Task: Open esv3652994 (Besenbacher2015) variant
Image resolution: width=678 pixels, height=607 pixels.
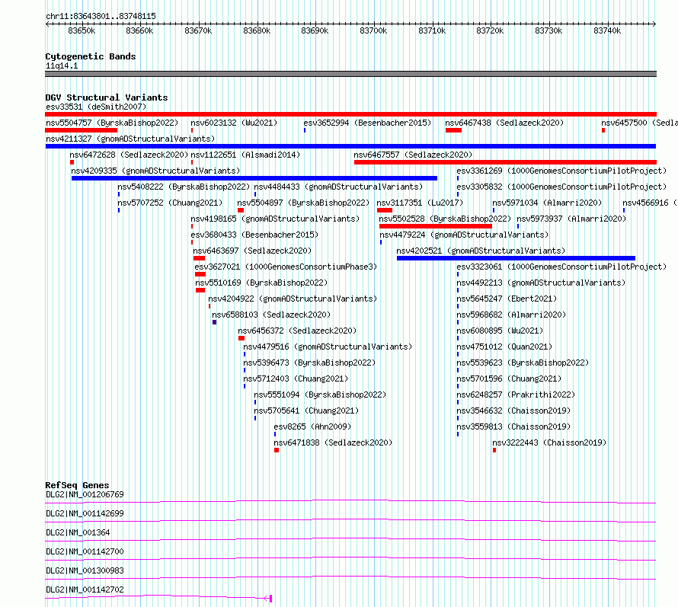Action: click(x=367, y=123)
